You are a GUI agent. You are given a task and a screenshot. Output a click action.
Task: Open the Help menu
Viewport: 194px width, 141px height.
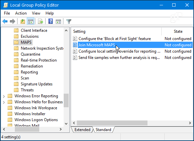pyautogui.click(x=49, y=13)
